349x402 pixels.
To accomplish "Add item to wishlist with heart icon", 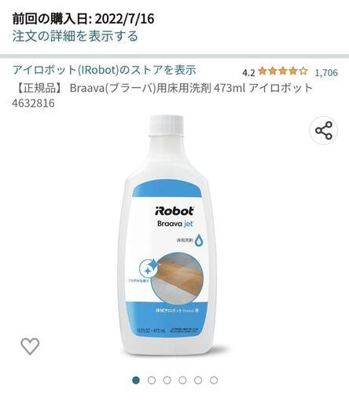I will click(x=30, y=346).
